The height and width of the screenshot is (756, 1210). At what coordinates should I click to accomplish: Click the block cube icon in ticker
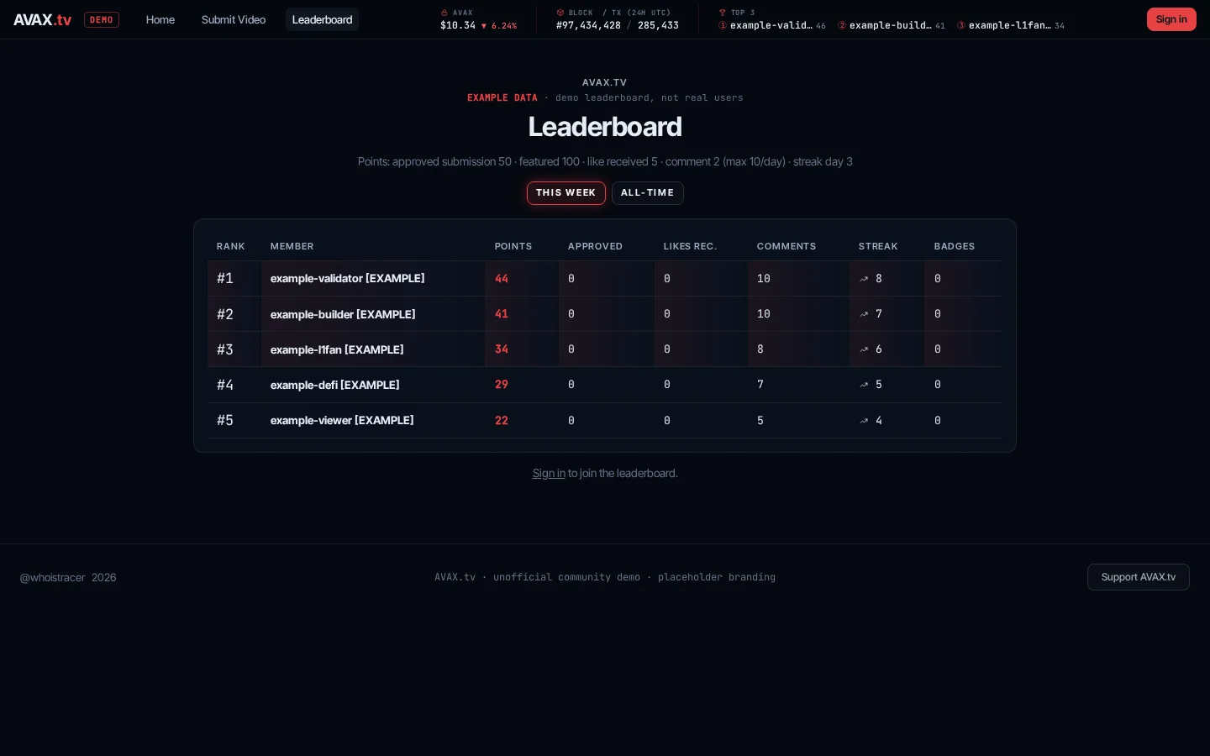[560, 13]
